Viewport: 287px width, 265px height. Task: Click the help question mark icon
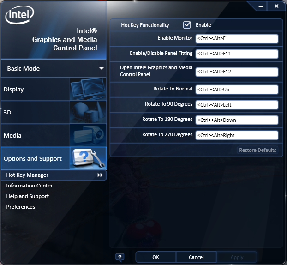pyautogui.click(x=120, y=257)
